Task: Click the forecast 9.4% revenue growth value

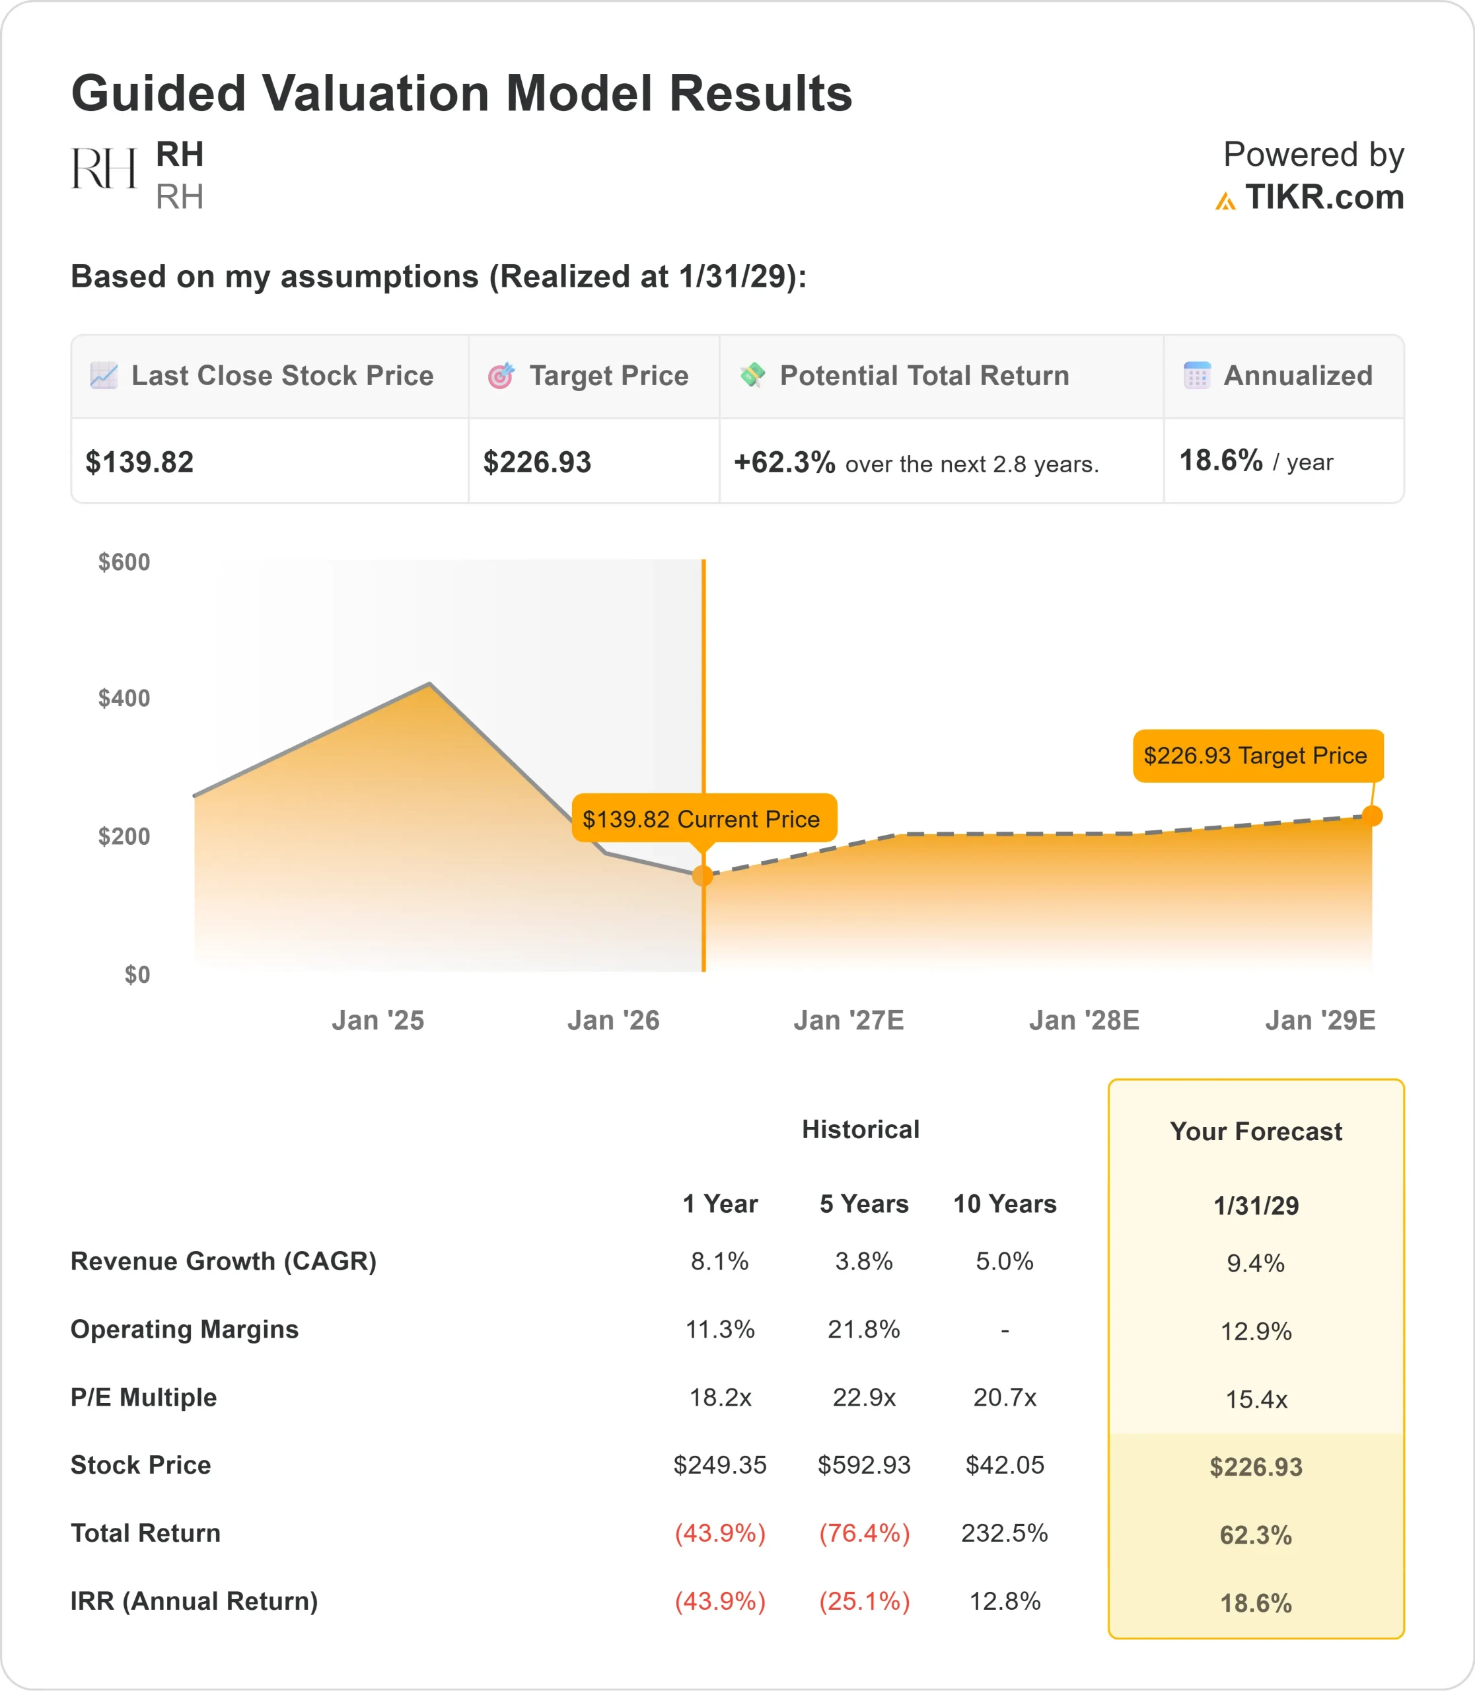Action: click(x=1255, y=1263)
